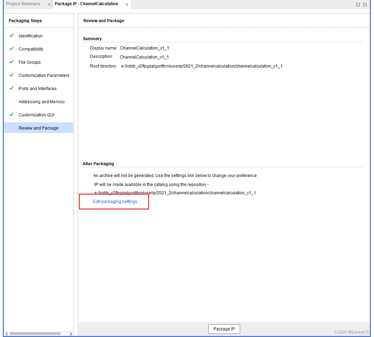Float the Package IP panel window

pyautogui.click(x=365, y=5)
